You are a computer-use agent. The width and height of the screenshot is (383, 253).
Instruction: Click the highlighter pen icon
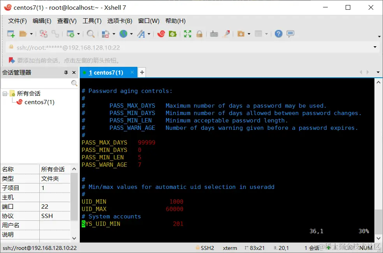tap(226, 34)
